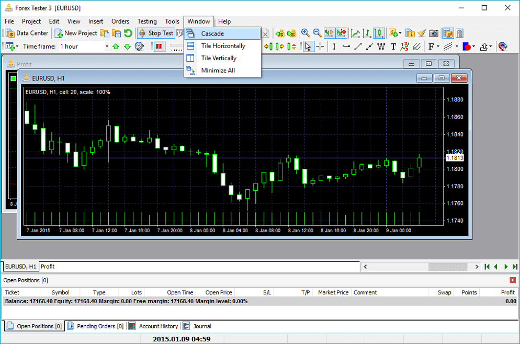
Task: Take a chart screenshot with camera icon
Action: pyautogui.click(x=434, y=33)
